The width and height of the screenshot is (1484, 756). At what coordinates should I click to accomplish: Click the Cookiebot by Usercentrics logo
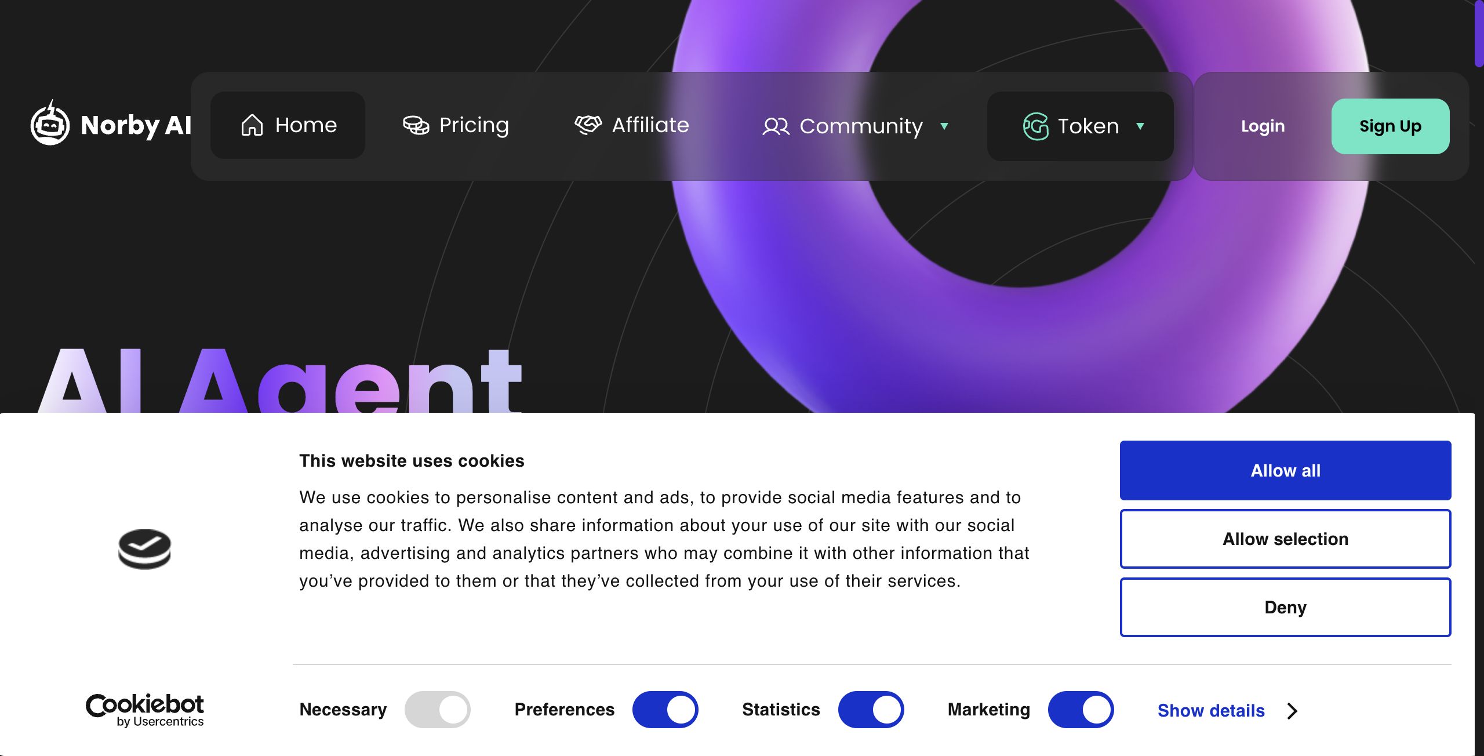145,710
